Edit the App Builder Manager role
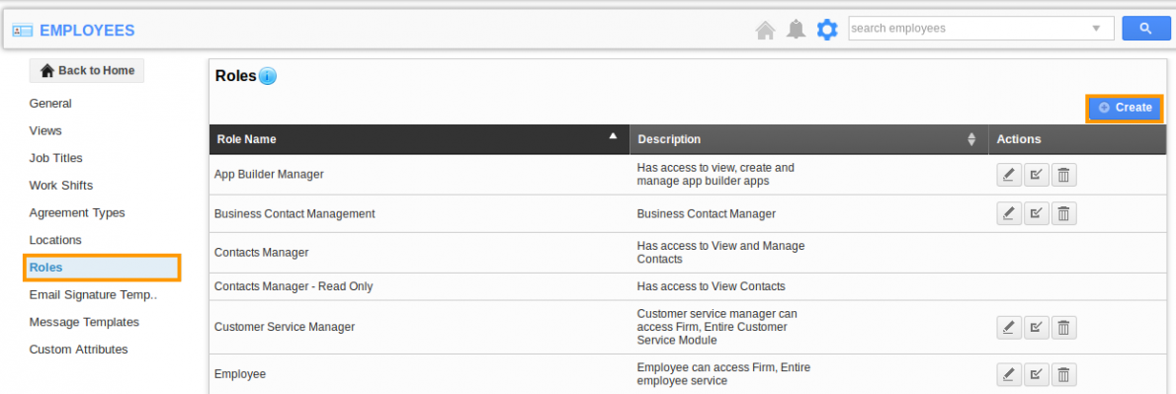This screenshot has width=1176, height=394. [1009, 176]
